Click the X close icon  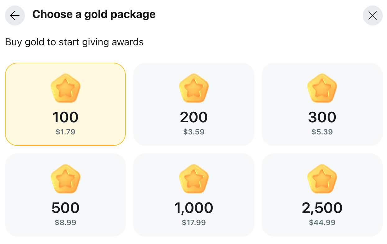(x=372, y=15)
